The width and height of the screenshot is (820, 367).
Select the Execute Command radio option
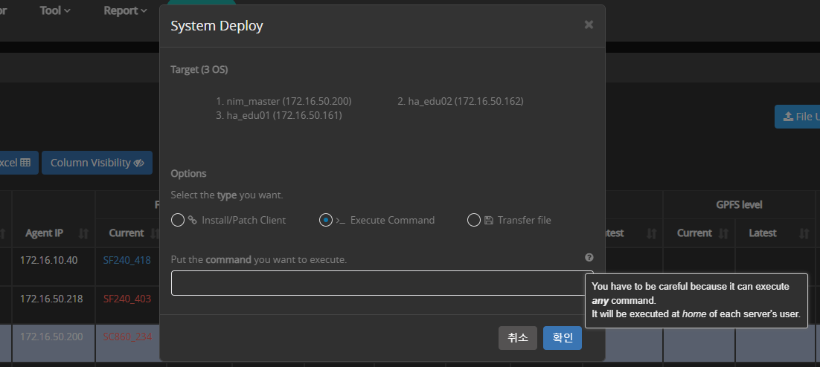tap(326, 220)
